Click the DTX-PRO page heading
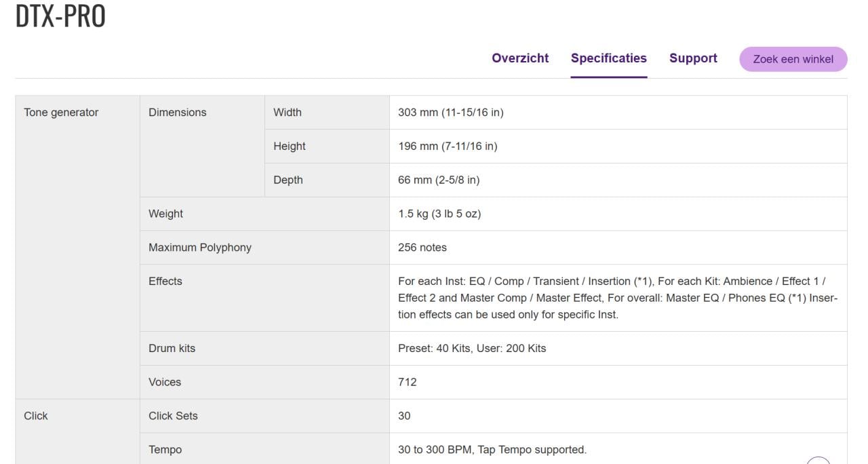The image size is (868, 464). click(60, 16)
